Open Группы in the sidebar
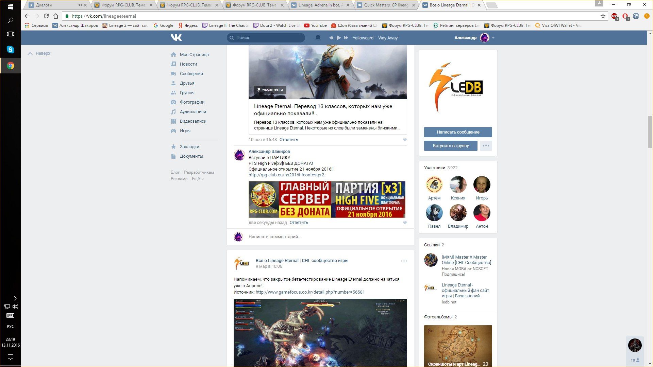Image resolution: width=653 pixels, height=367 pixels. coord(187,92)
